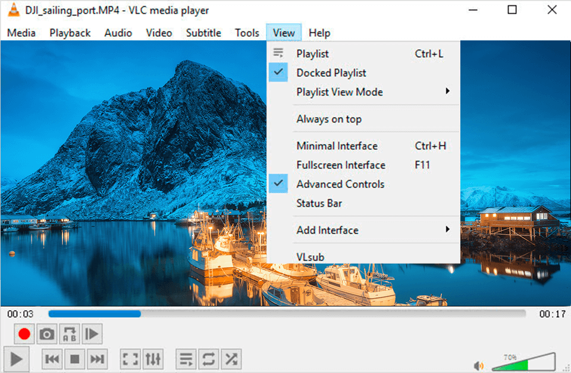Take a snapshot with the camera icon
The width and height of the screenshot is (571, 373).
point(46,334)
